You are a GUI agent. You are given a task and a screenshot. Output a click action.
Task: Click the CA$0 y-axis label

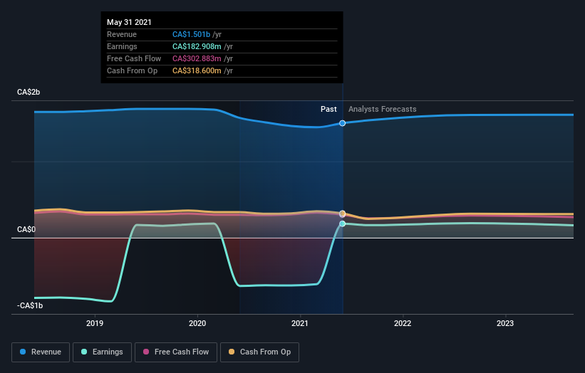click(x=26, y=229)
